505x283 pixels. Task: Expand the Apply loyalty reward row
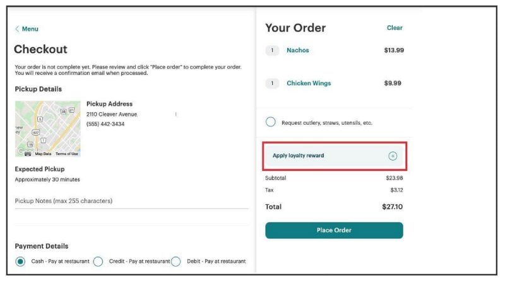[328, 156]
